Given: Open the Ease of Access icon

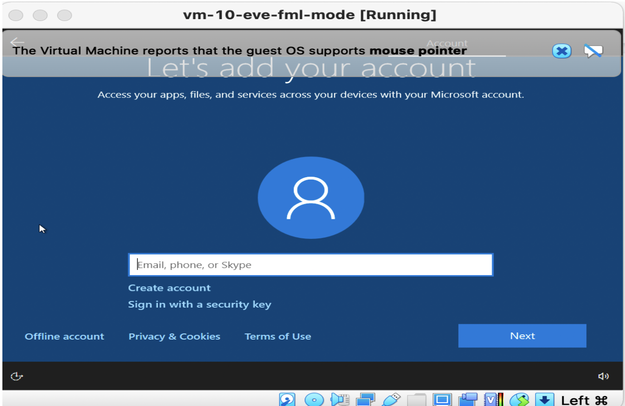Looking at the screenshot, I should tap(17, 376).
